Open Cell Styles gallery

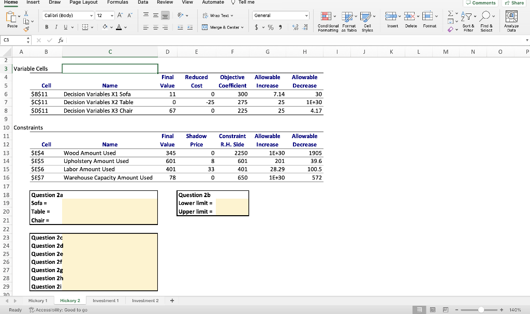[367, 21]
